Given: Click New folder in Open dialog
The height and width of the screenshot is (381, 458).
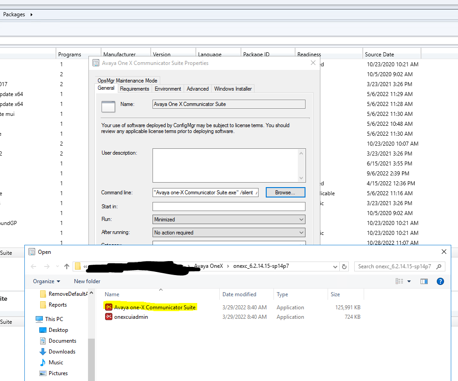Looking at the screenshot, I should point(87,281).
